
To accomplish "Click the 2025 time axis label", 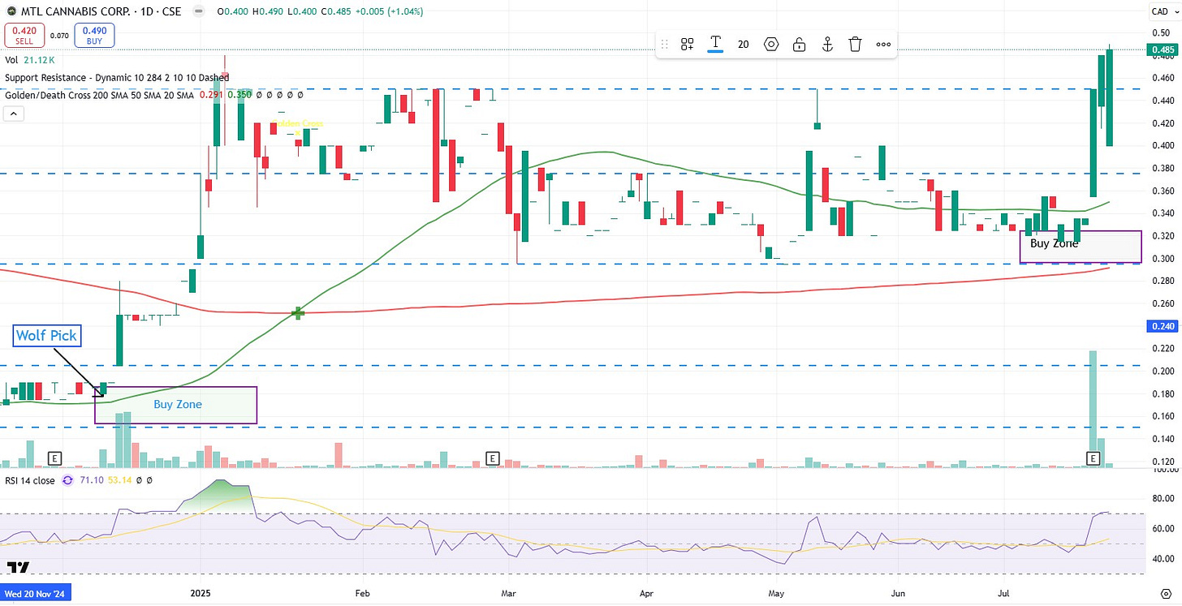I will [200, 593].
